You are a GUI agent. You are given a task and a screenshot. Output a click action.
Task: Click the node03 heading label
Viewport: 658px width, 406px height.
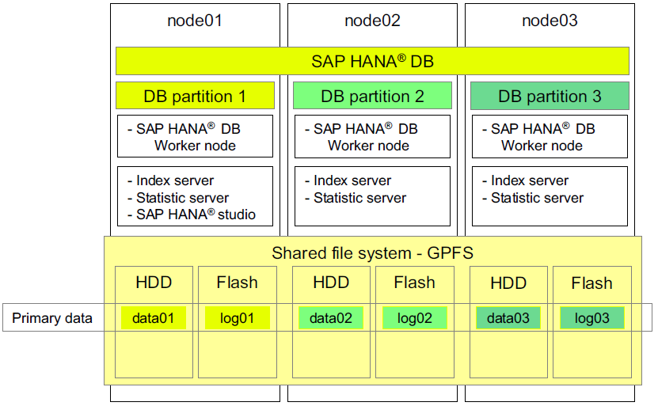click(550, 21)
